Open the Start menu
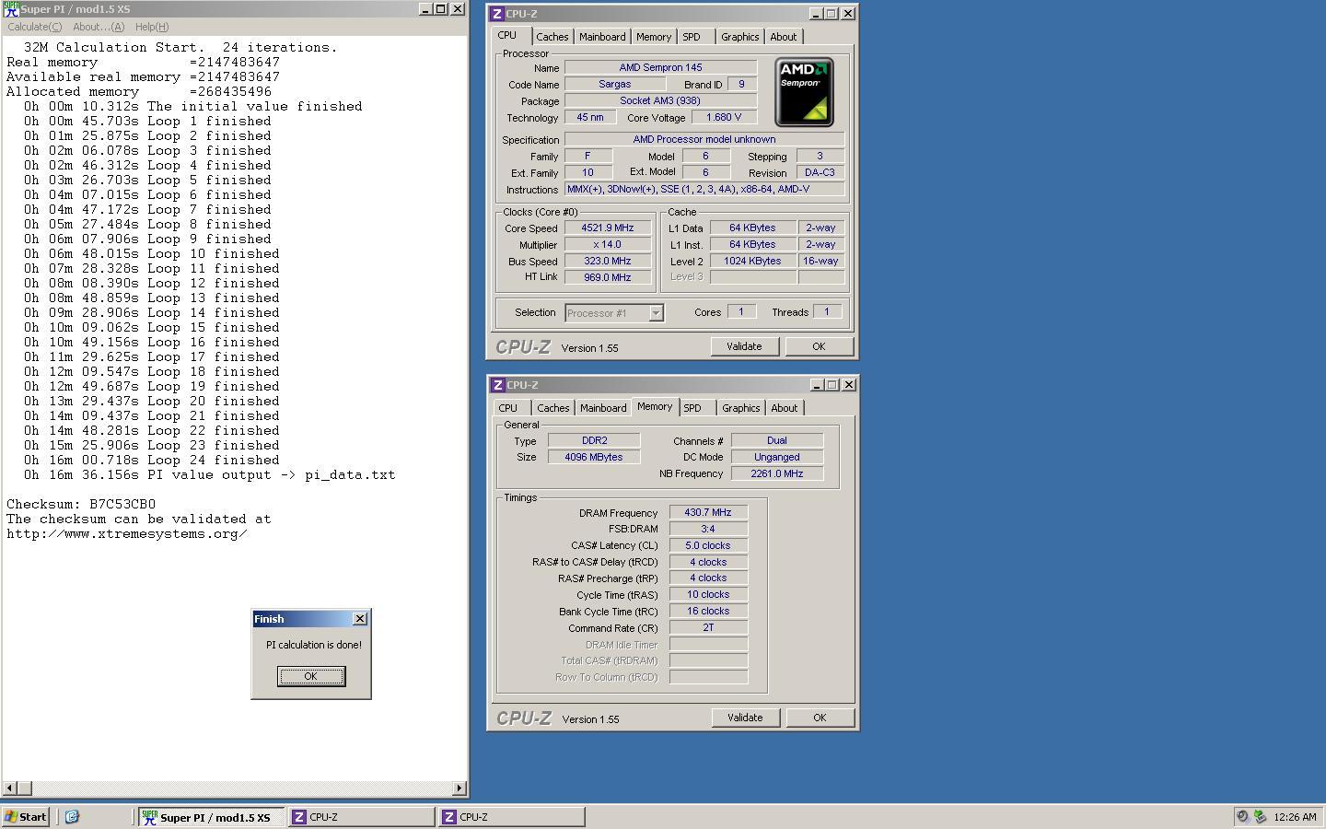The width and height of the screenshot is (1326, 829). click(x=26, y=817)
